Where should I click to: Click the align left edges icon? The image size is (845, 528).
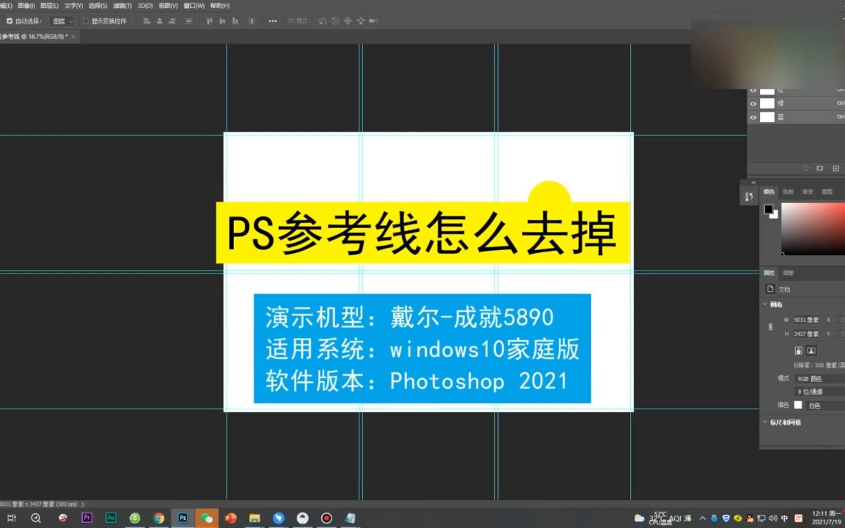(147, 21)
